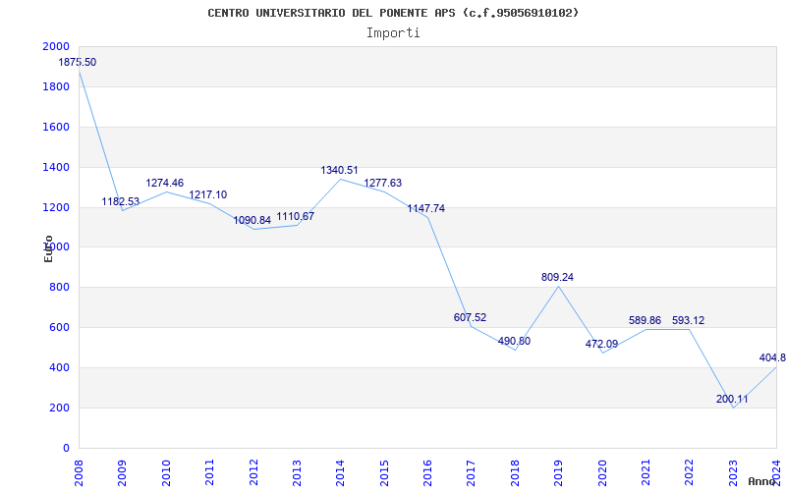Click the 200 y-axis tick label

click(60, 408)
